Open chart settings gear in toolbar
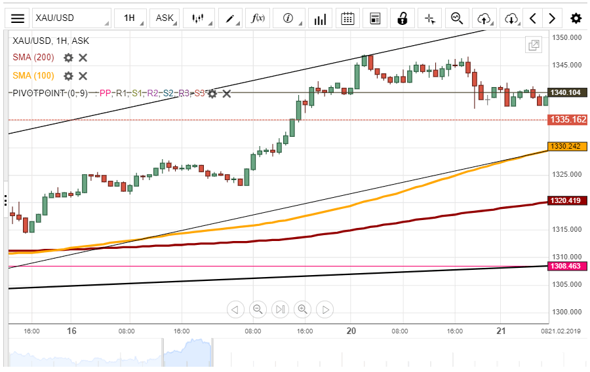Viewport: 590px width, 372px height. point(576,18)
